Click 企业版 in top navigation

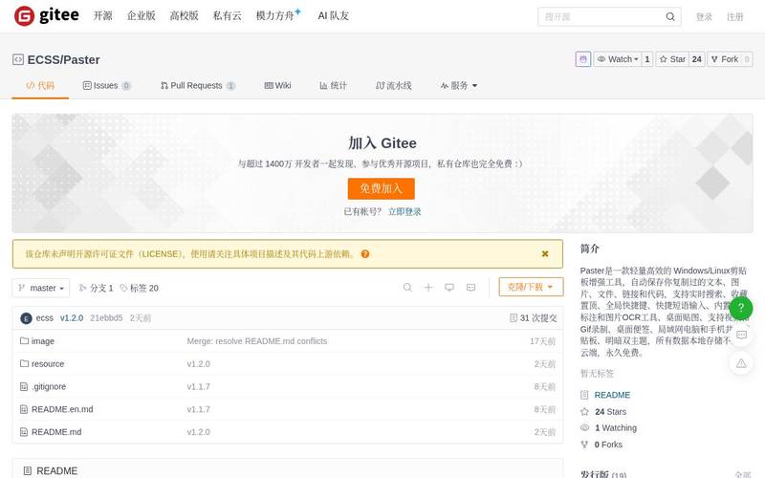click(x=141, y=15)
